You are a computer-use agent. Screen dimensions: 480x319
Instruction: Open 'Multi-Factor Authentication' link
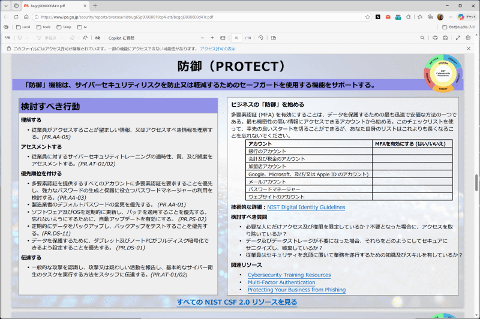point(281,282)
